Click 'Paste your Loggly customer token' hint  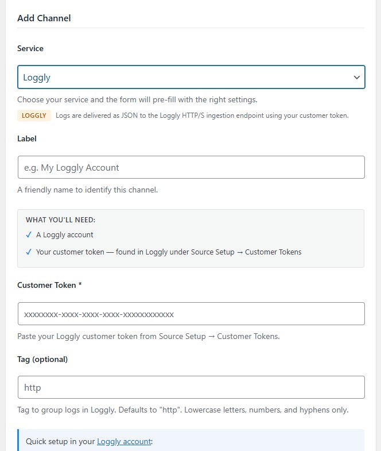click(149, 336)
